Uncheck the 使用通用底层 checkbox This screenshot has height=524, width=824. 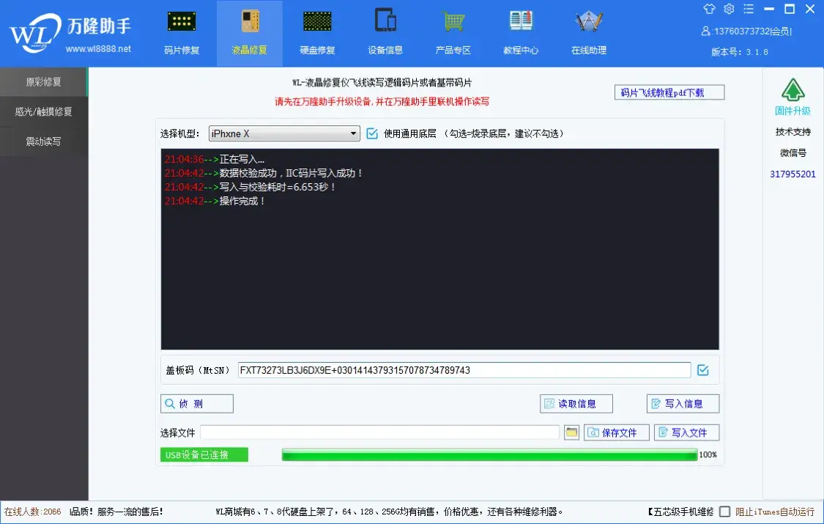372,133
